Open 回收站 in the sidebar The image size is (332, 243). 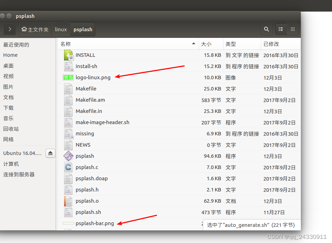point(11,129)
